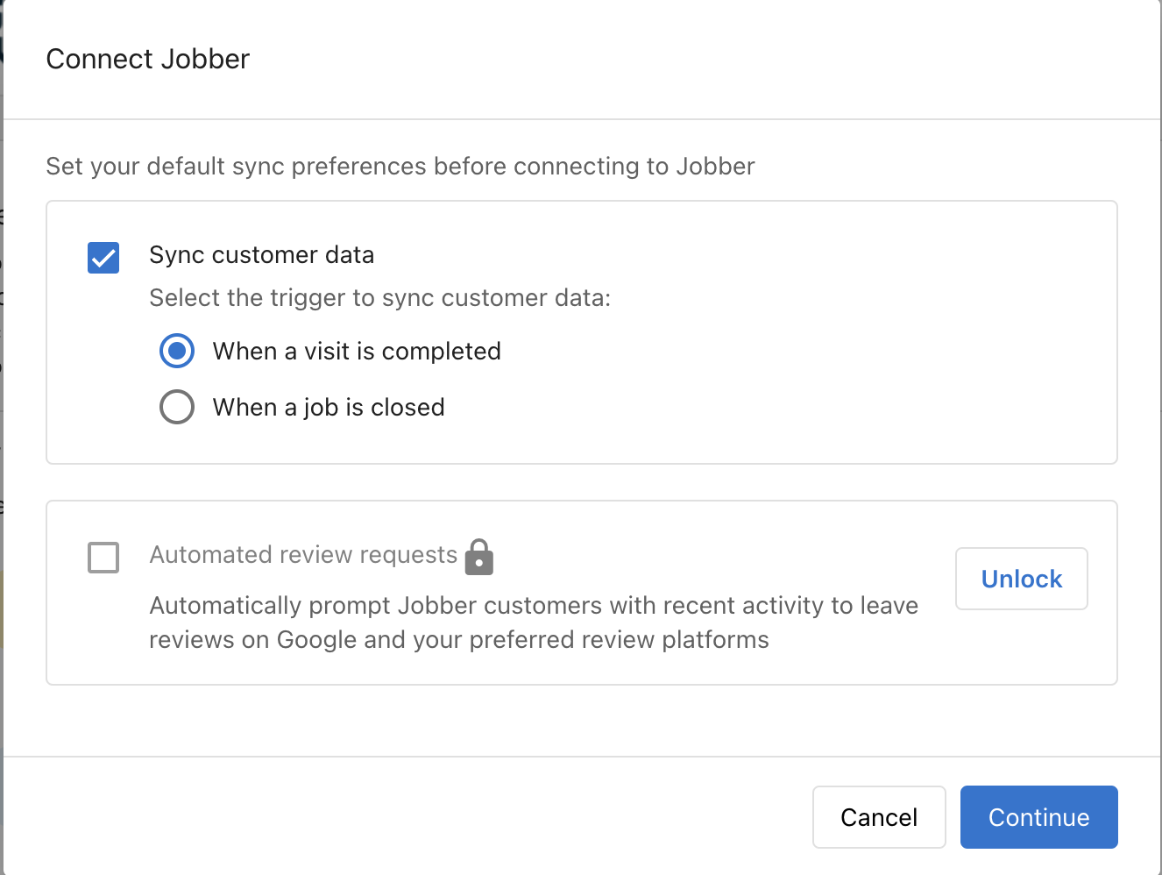Click the Google review description text
The height and width of the screenshot is (875, 1162).
click(x=533, y=622)
